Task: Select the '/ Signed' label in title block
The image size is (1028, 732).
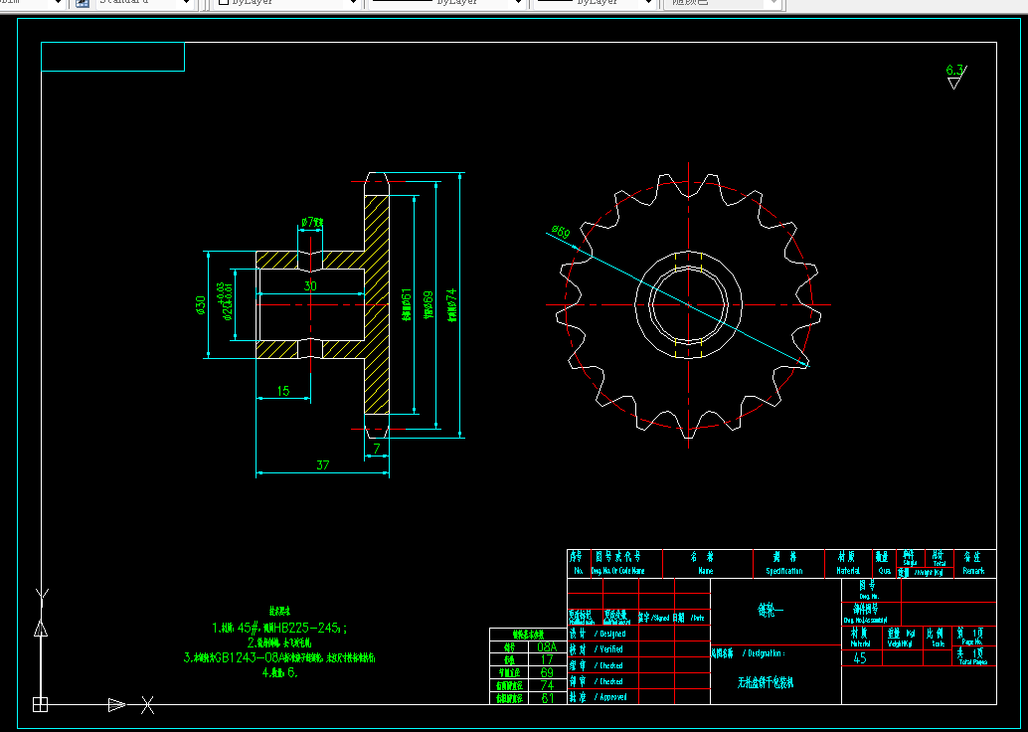Action: (x=659, y=618)
